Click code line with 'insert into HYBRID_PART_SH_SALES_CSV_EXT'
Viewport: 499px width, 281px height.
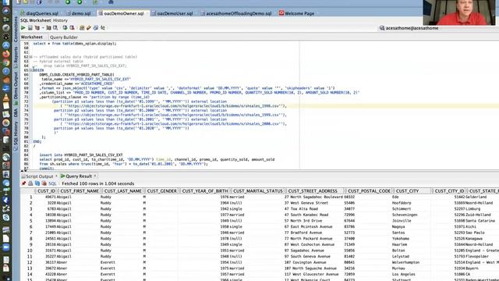(x=81, y=155)
